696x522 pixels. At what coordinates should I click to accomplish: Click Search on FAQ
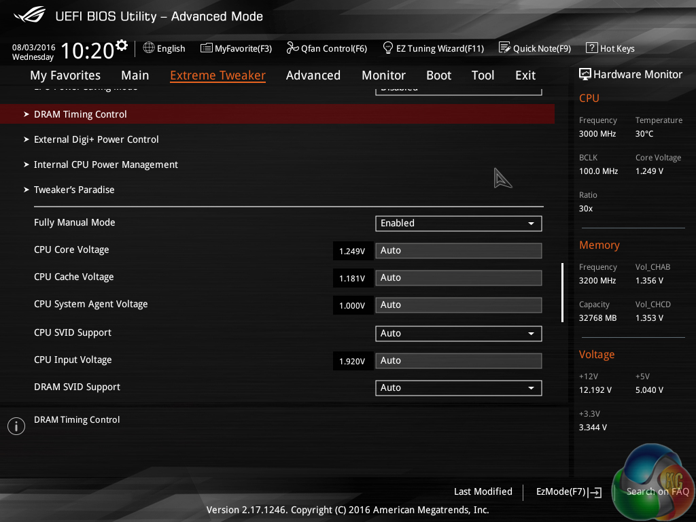[657, 491]
